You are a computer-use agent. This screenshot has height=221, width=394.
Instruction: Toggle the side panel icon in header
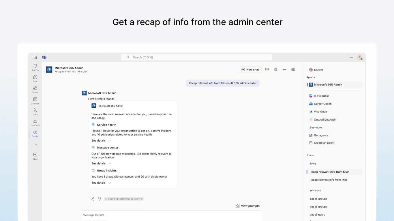coord(293,70)
